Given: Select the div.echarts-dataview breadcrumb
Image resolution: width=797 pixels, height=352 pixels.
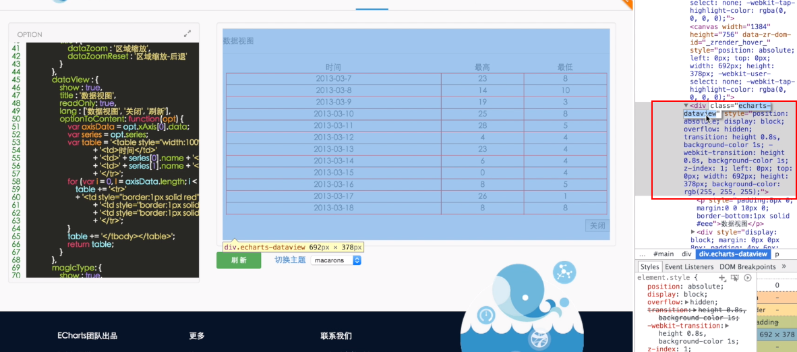Looking at the screenshot, I should [x=732, y=254].
